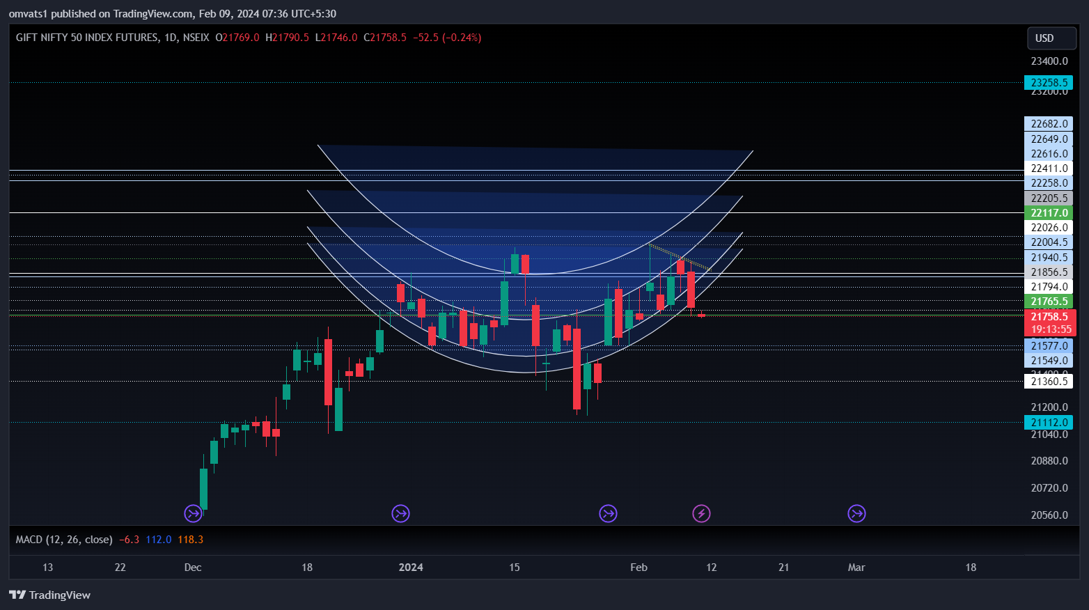The height and width of the screenshot is (610, 1089).
Task: Click the blue MACD value 112.0
Action: coord(159,540)
